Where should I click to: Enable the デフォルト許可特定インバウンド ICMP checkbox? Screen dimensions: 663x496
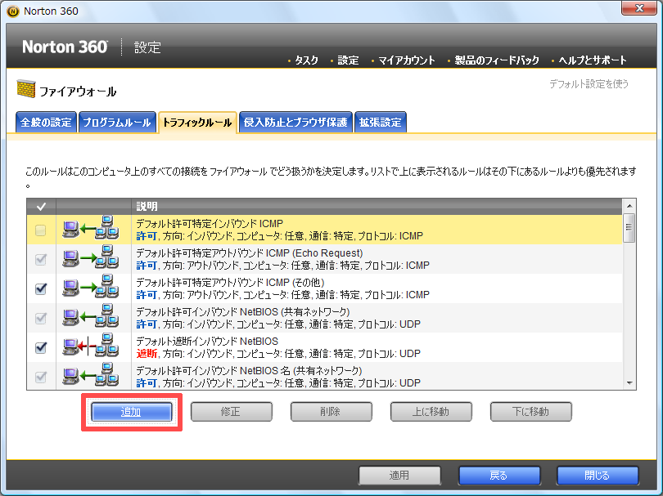coord(41,230)
